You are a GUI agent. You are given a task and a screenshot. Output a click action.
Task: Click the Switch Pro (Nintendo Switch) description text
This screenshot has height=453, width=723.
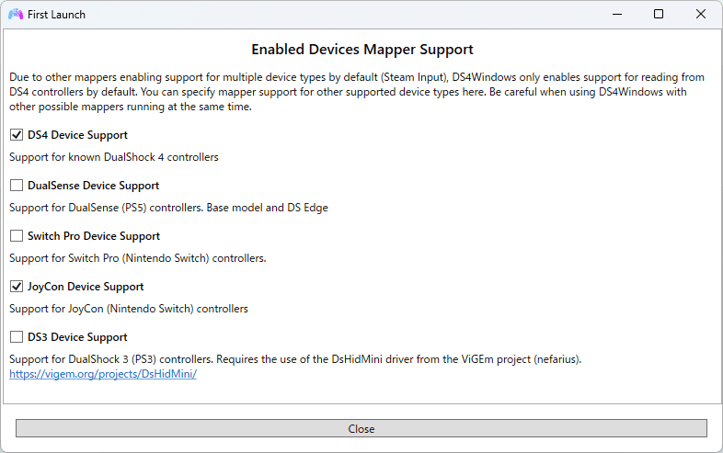click(x=138, y=258)
